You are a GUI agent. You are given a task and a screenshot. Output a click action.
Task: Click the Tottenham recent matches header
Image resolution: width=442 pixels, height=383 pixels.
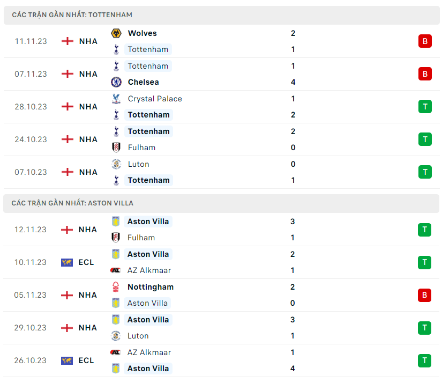tap(72, 15)
